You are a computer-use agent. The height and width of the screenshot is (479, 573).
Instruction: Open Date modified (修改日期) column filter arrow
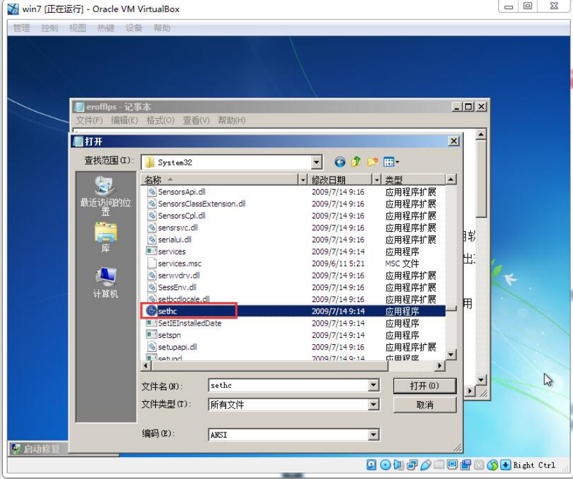(x=376, y=179)
